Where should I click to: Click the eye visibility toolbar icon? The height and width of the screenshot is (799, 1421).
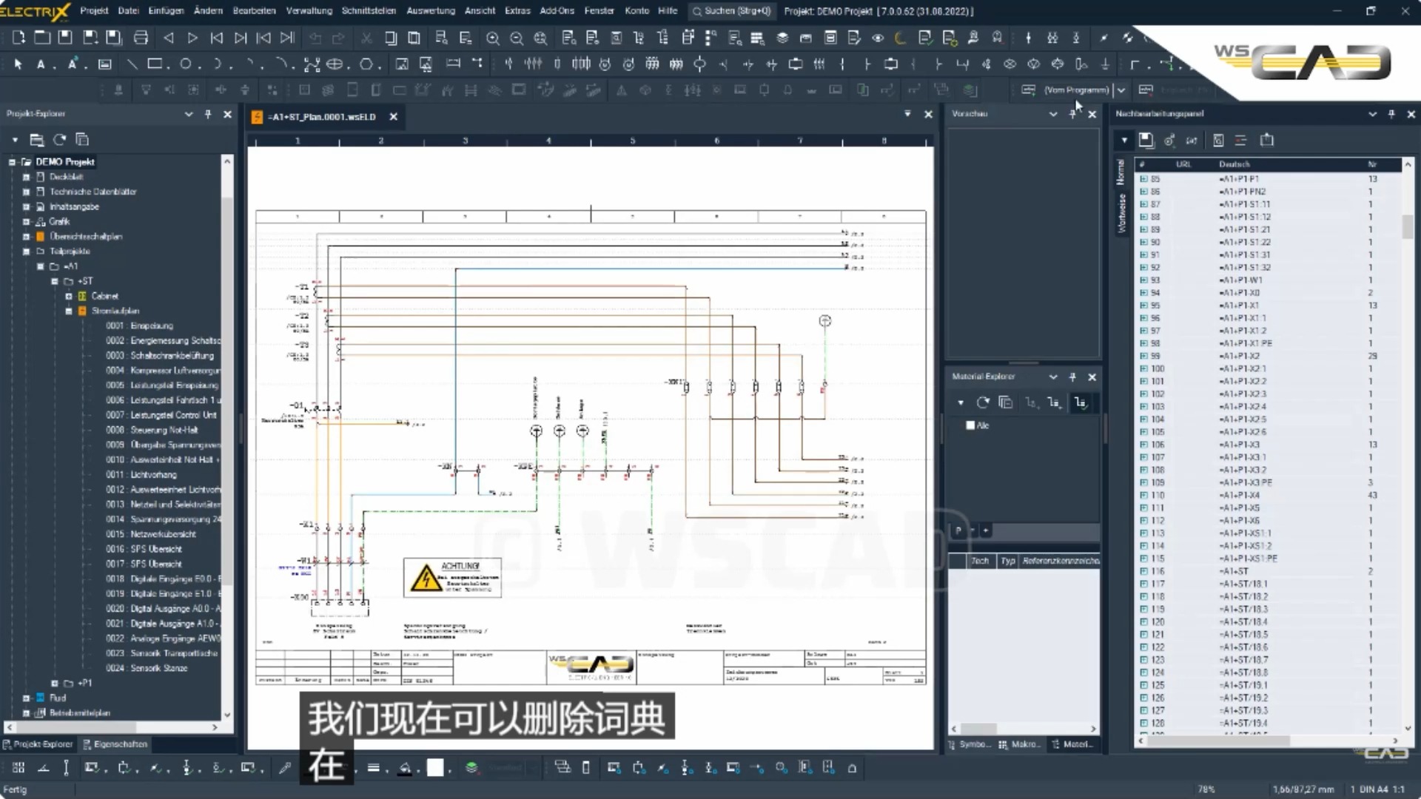(x=878, y=38)
